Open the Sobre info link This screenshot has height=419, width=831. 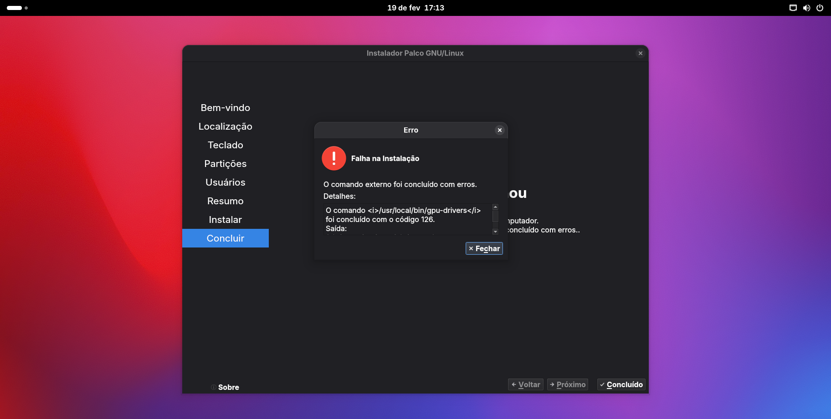click(x=226, y=387)
